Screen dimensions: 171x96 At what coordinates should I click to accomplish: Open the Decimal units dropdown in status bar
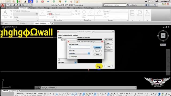141,94
